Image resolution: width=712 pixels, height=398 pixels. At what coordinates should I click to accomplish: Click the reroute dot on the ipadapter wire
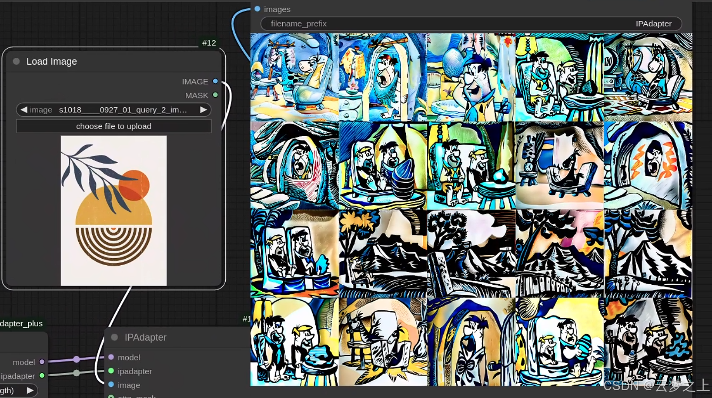click(x=77, y=373)
